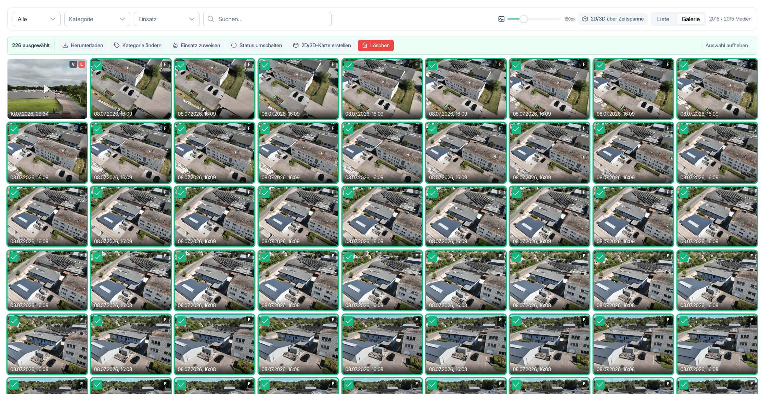The image size is (761, 394).
Task: Uncheck the last photo in the top row
Action: [x=684, y=65]
